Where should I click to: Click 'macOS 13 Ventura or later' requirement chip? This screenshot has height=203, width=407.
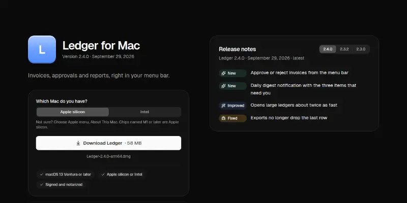pyautogui.click(x=66, y=175)
